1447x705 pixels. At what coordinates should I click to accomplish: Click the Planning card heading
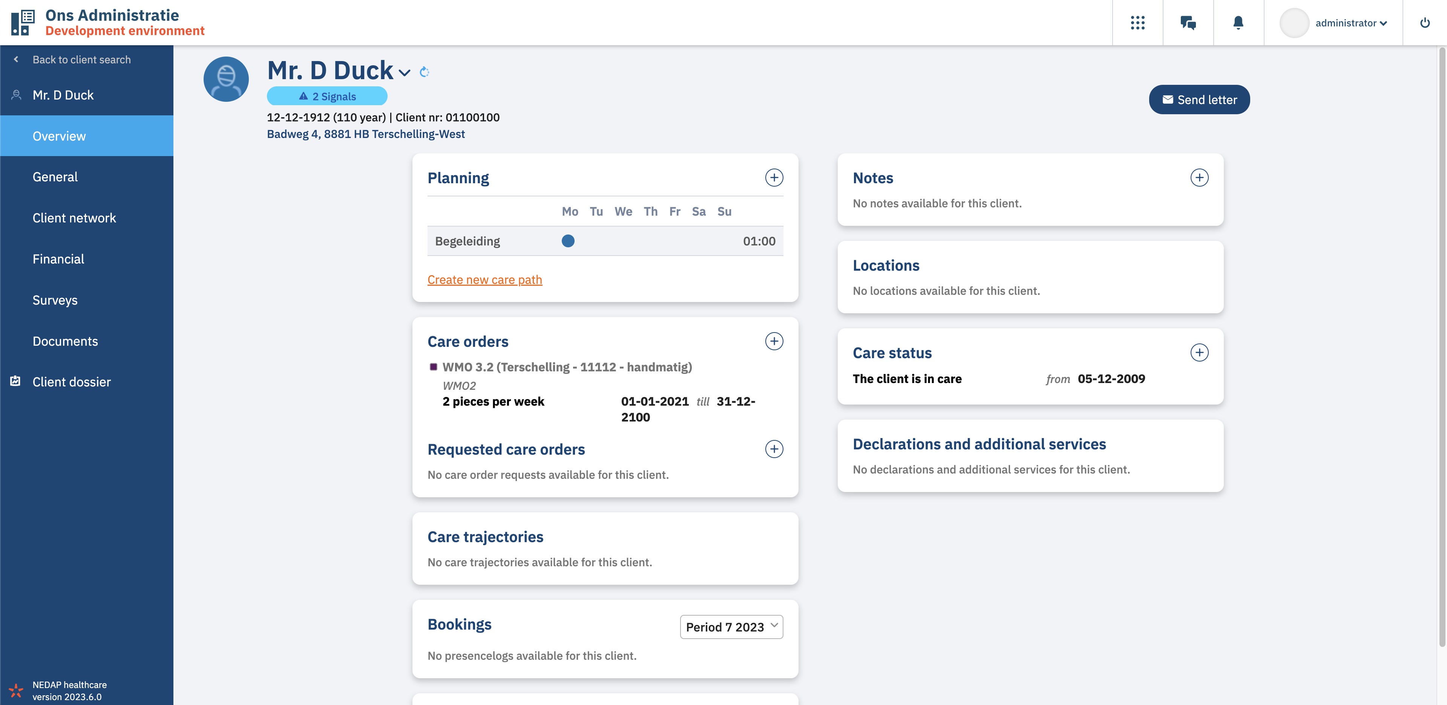pyautogui.click(x=458, y=178)
